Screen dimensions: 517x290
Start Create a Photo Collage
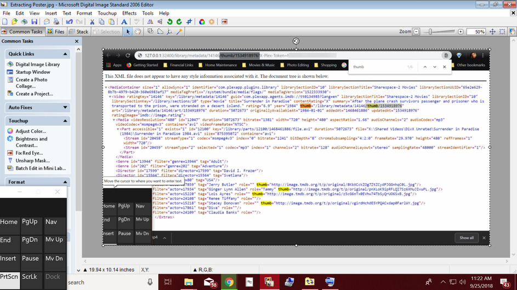[x=31, y=83]
